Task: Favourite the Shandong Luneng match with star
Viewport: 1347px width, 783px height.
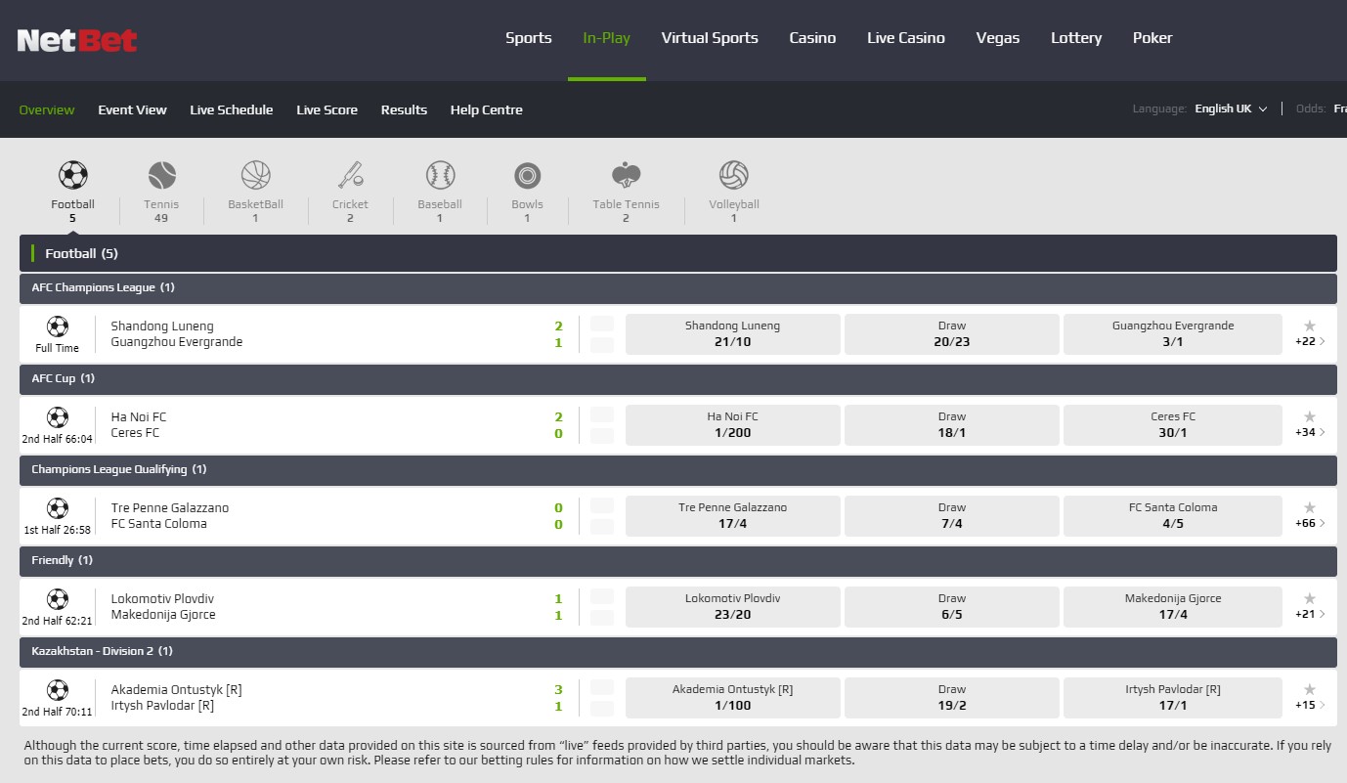Action: coord(1310,326)
